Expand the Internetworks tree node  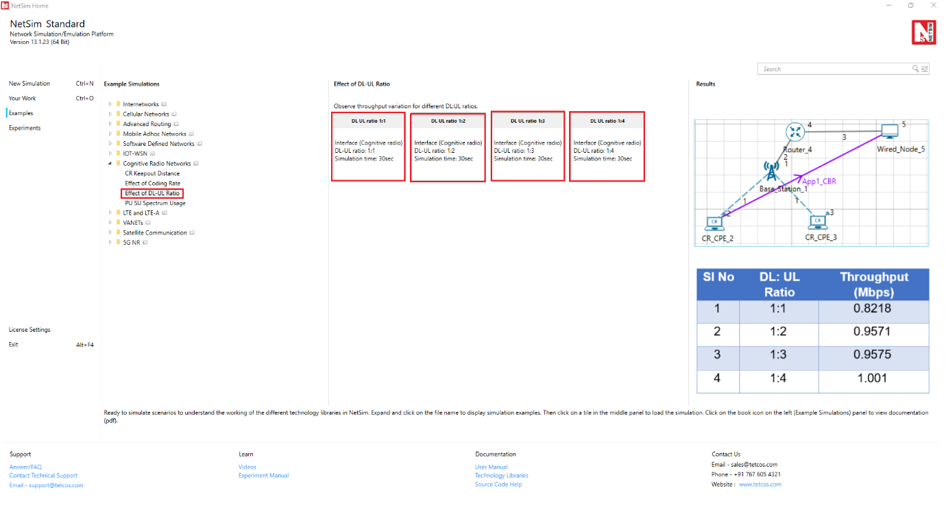tap(110, 105)
